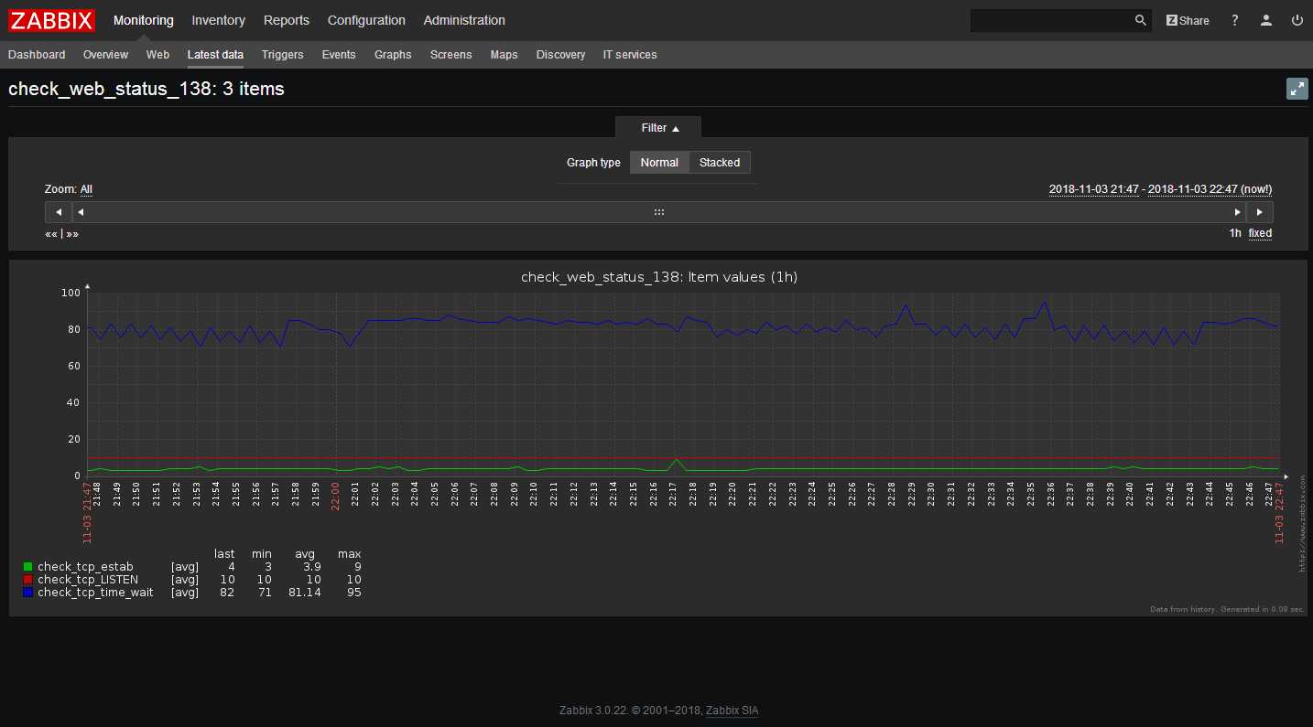Click the scrollbar center grip handle

coord(658,212)
